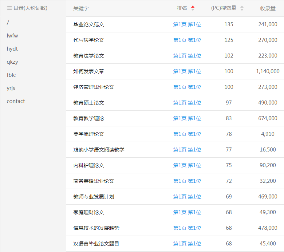Click the 收录量 column header
The height and width of the screenshot is (252, 284).
tap(268, 8)
